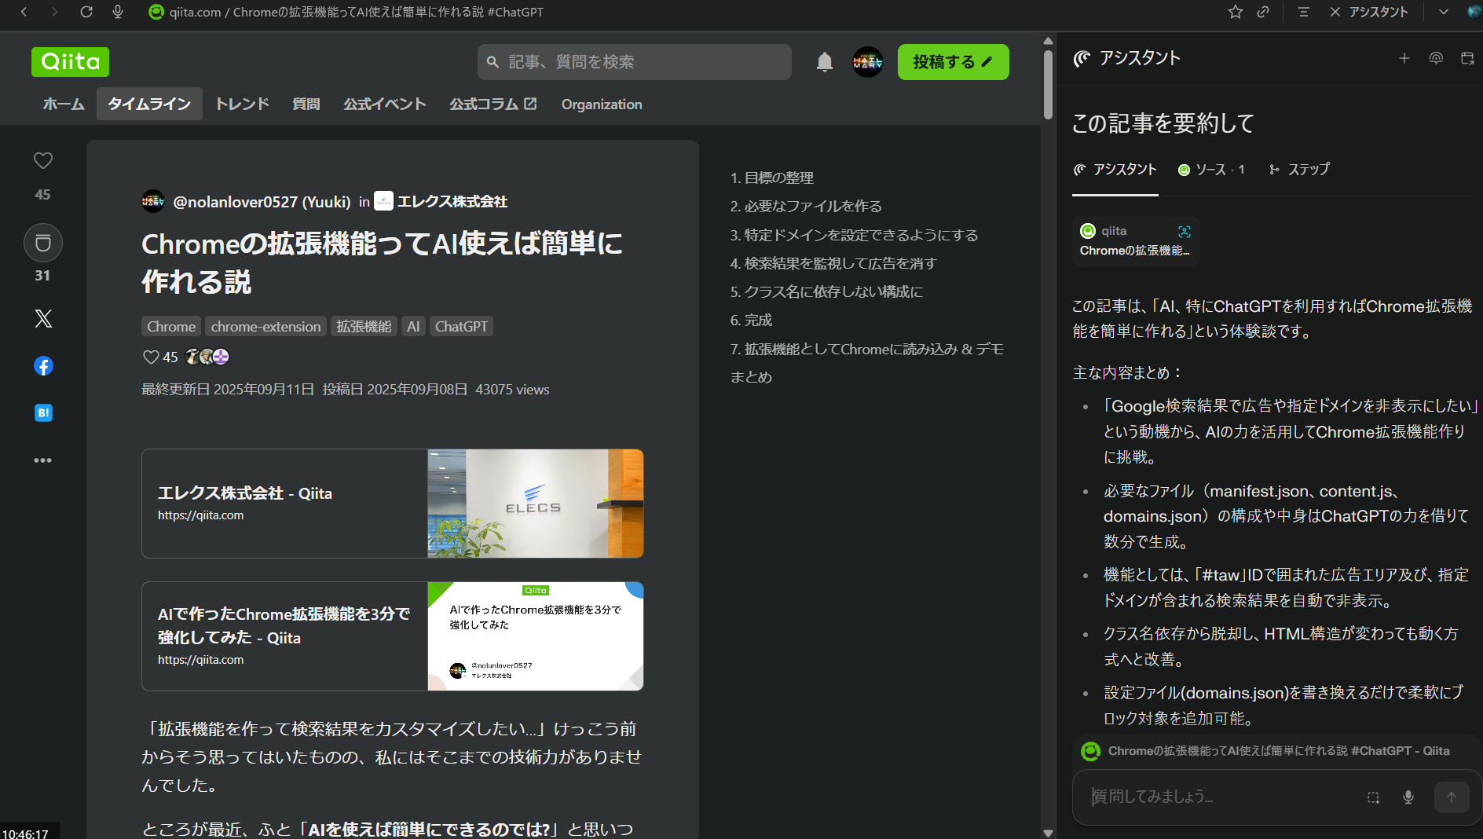
Task: Share the article to X
Action: tap(43, 318)
